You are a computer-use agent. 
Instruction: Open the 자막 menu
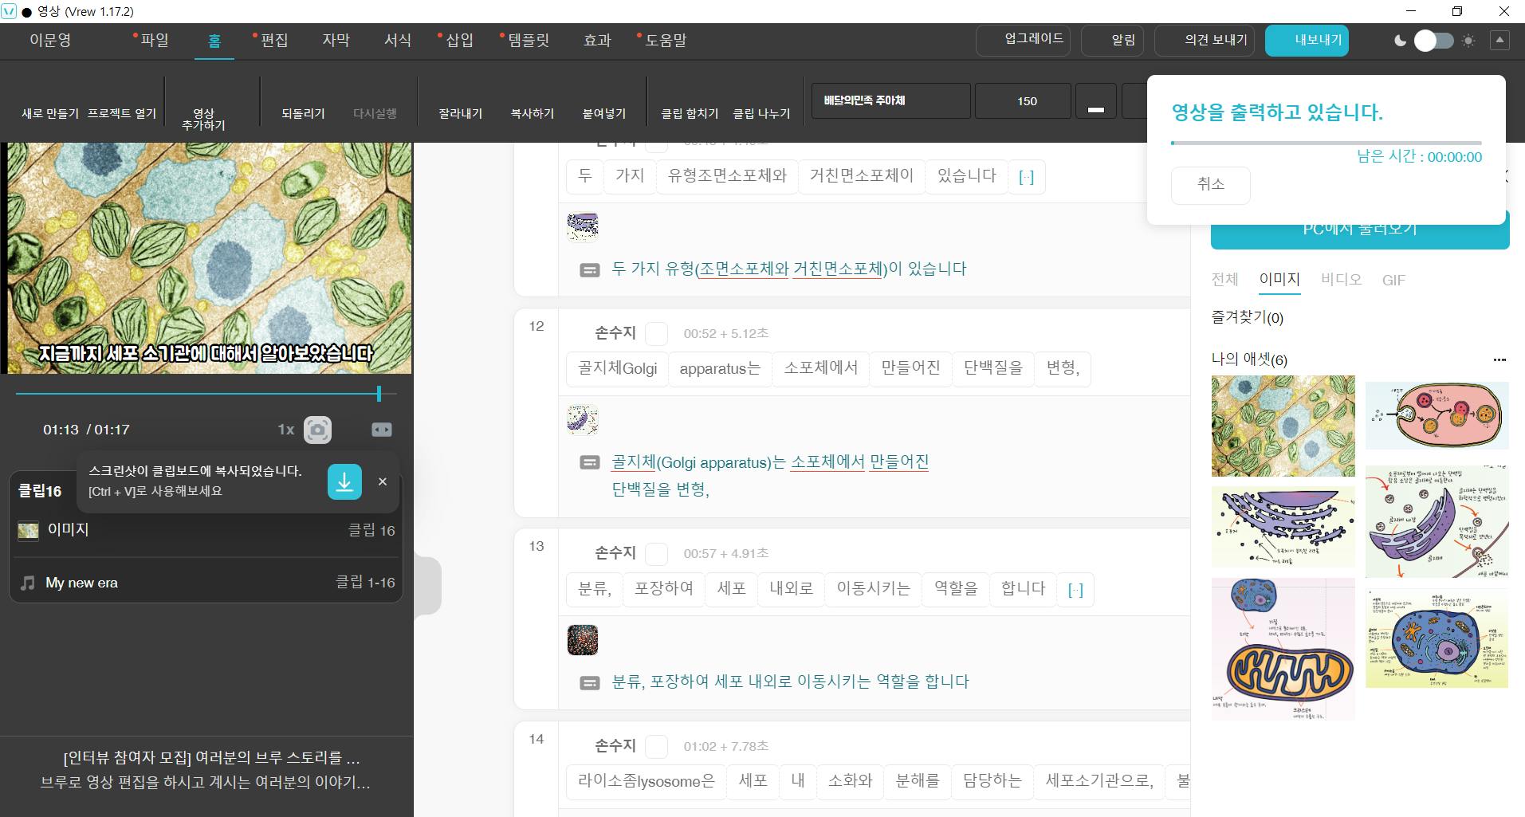point(336,41)
